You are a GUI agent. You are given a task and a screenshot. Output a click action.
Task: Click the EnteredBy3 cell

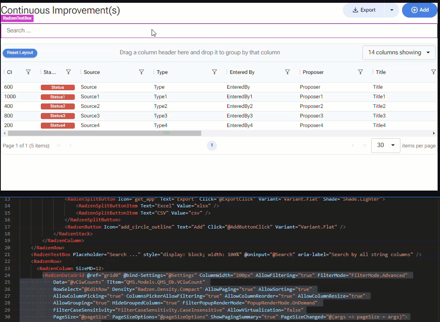pos(240,116)
